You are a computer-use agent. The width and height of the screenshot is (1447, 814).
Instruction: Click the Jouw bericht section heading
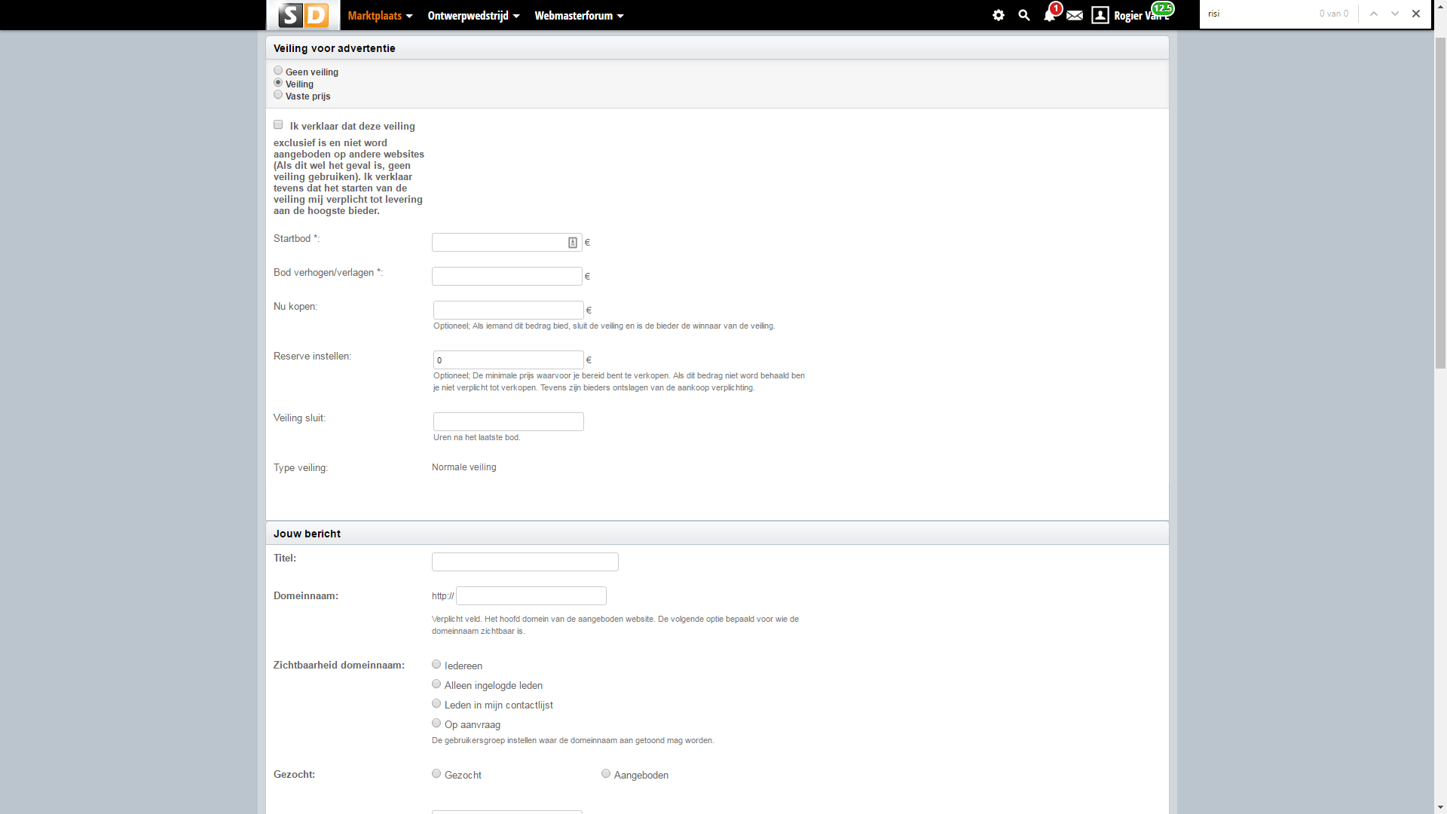[307, 534]
